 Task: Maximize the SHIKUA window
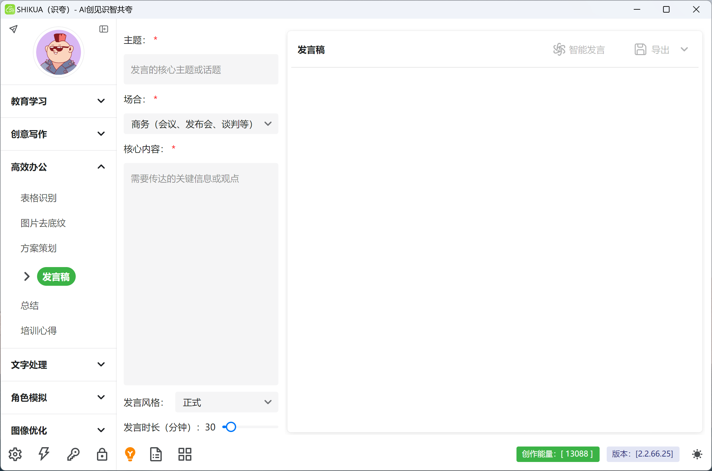[x=666, y=9]
